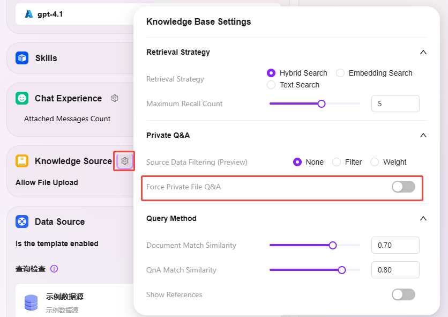Choose Text Search radio option
This screenshot has height=317, width=448.
coord(271,85)
